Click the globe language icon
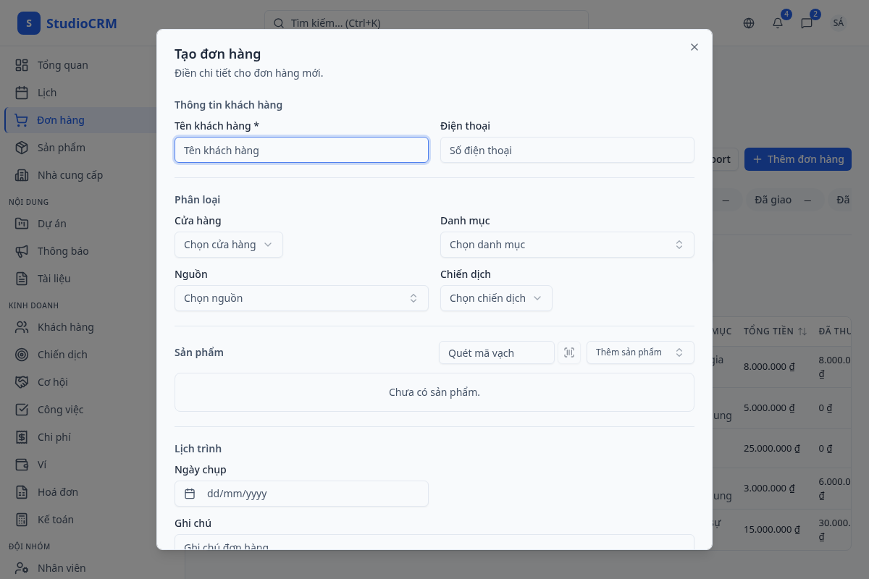The height and width of the screenshot is (579, 869). [749, 23]
